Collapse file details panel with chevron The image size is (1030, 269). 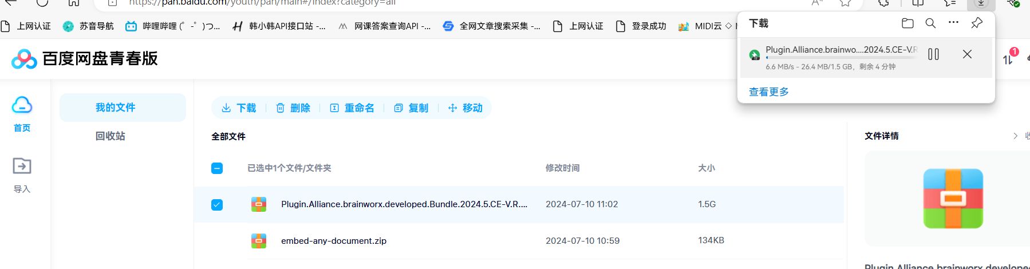[1016, 136]
